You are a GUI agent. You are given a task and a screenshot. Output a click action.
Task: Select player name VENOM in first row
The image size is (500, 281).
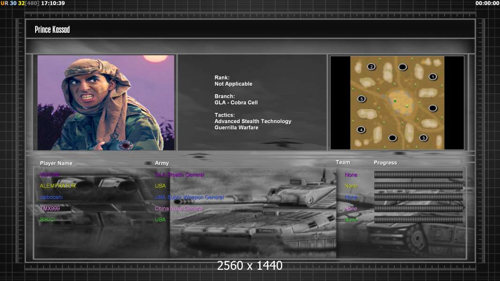50,175
